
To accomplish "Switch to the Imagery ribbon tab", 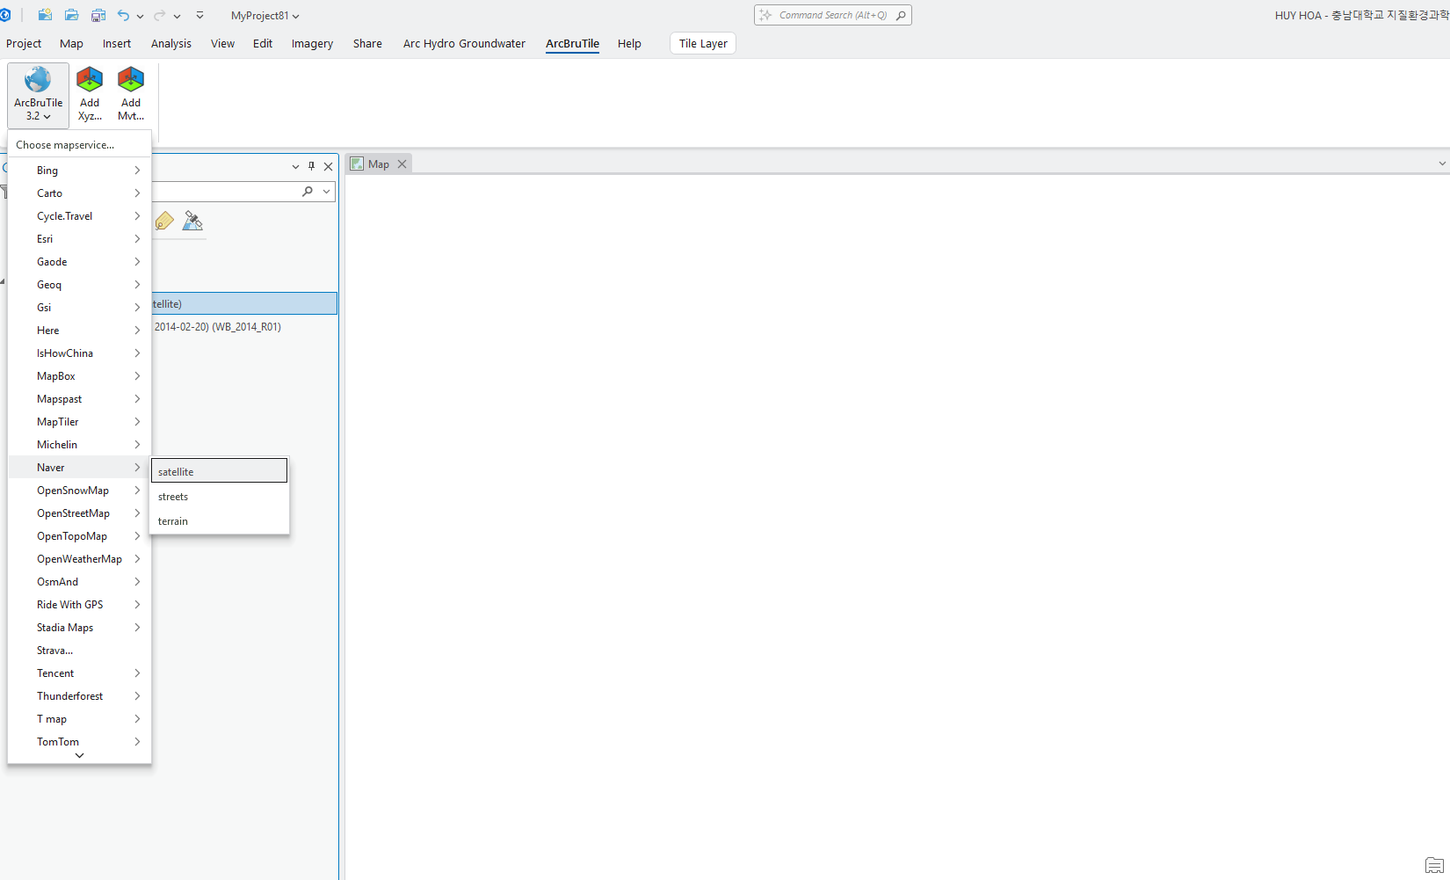I will (x=312, y=43).
